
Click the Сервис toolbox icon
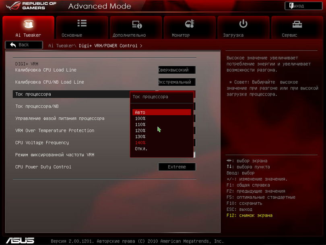coord(297,24)
